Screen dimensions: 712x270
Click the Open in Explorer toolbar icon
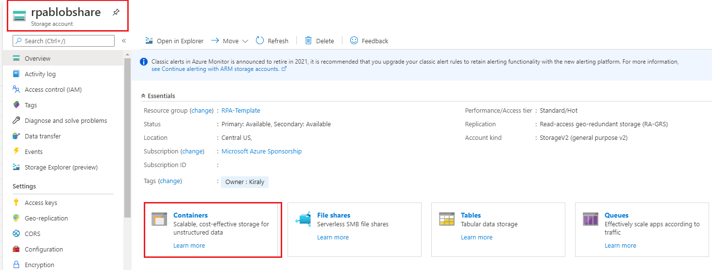149,41
